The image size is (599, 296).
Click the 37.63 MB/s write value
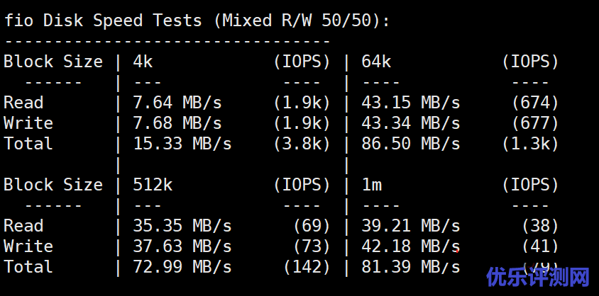coord(182,246)
